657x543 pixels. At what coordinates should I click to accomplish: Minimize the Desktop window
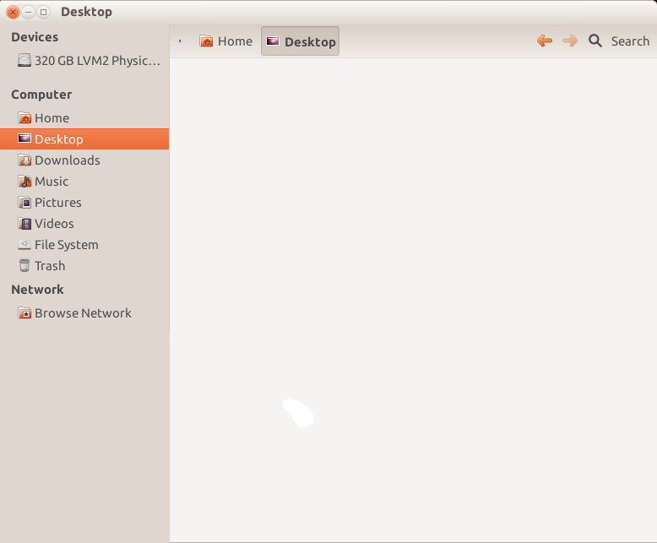(28, 12)
